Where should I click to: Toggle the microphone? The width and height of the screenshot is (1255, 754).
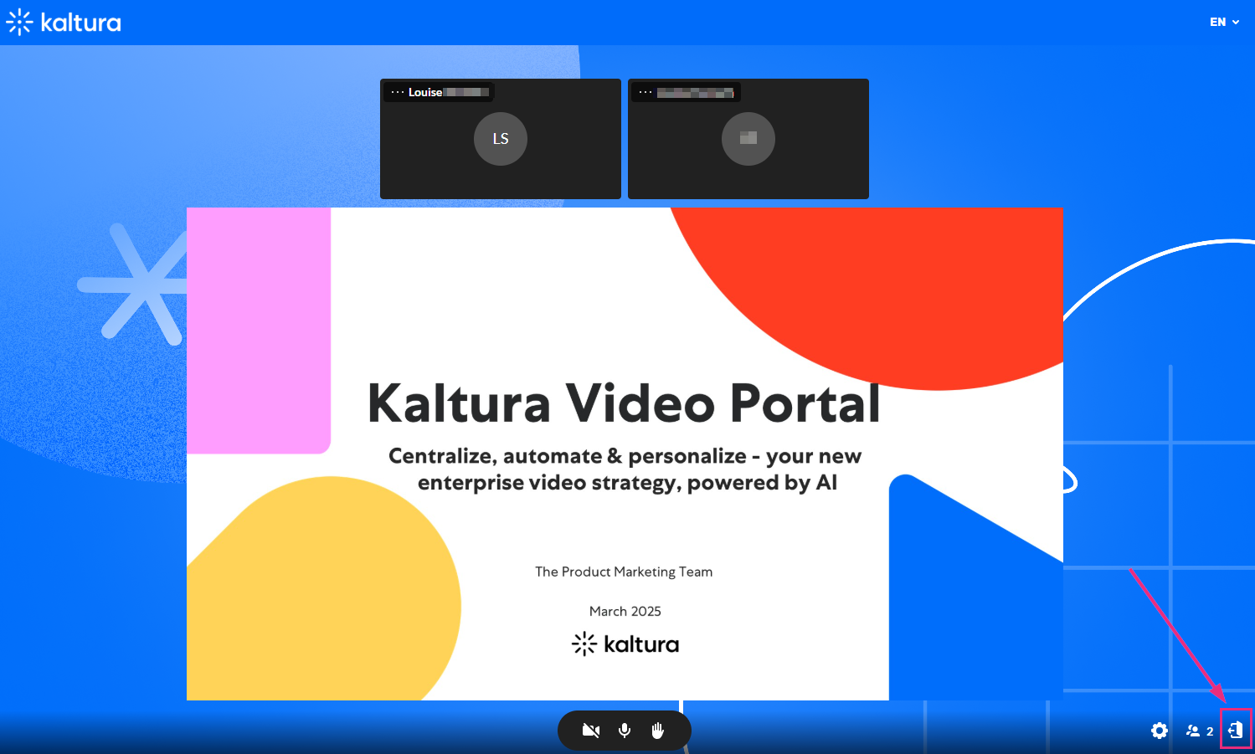coord(625,731)
